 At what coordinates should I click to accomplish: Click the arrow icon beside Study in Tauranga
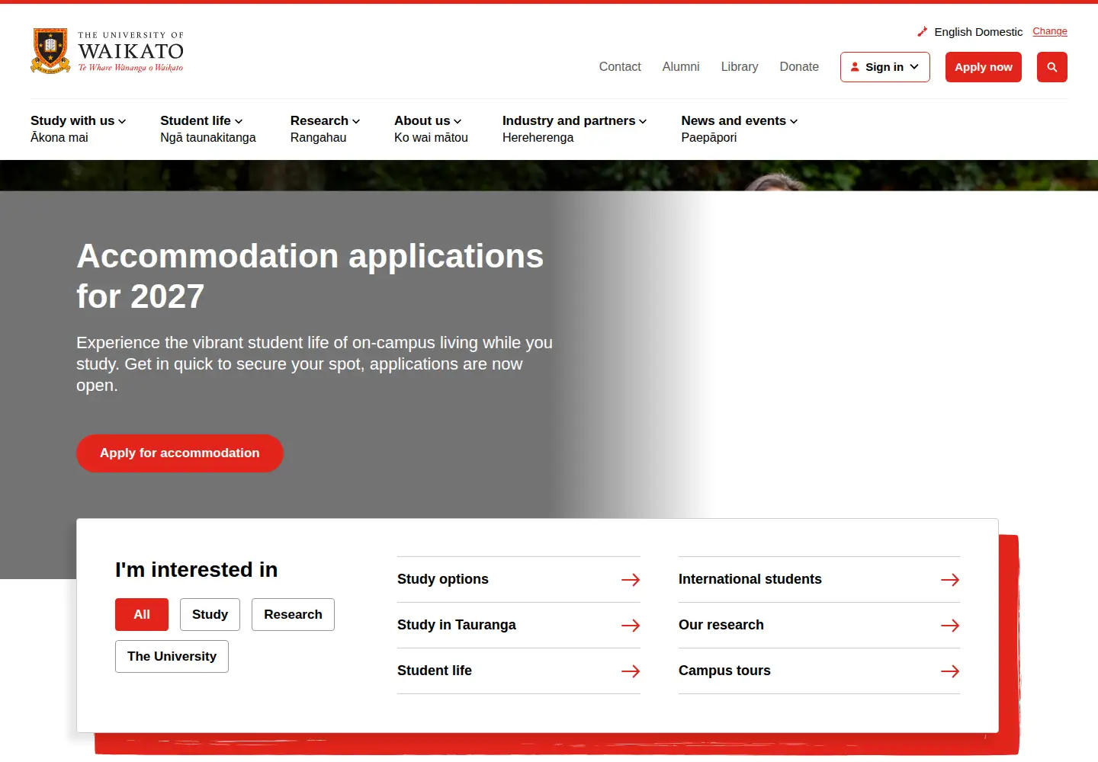[x=631, y=626]
